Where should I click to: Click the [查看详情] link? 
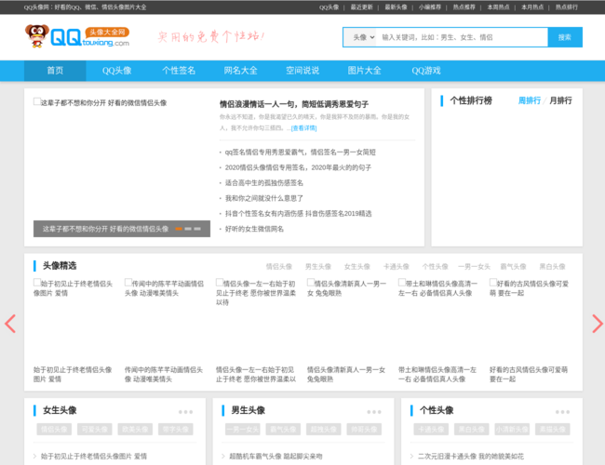pos(303,128)
